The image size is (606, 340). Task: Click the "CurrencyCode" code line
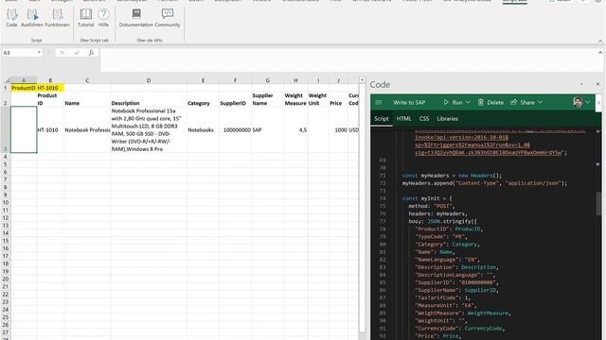coord(460,328)
